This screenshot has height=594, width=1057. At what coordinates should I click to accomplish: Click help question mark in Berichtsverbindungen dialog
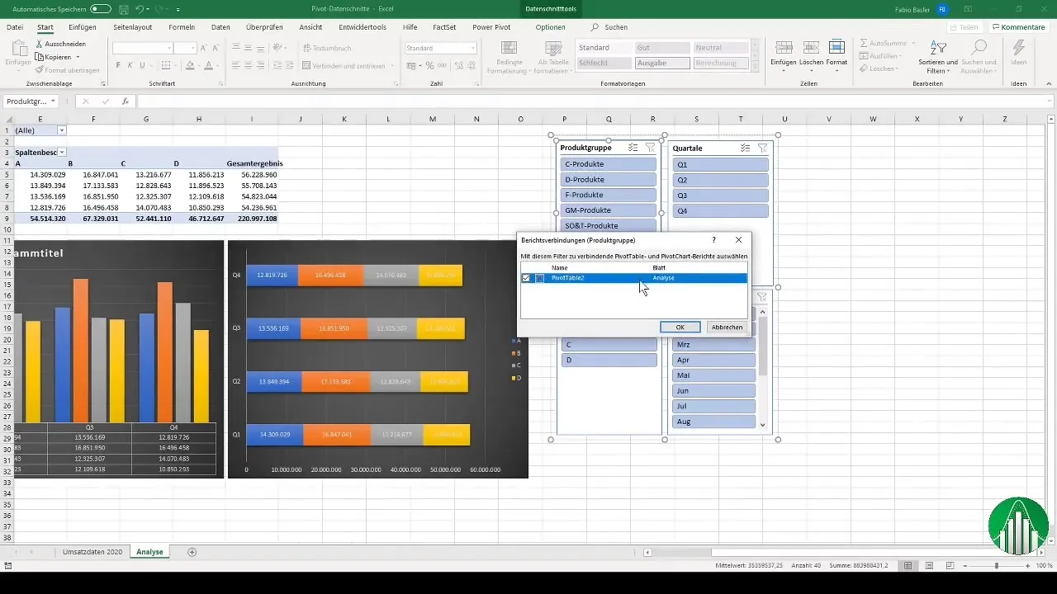coord(713,240)
